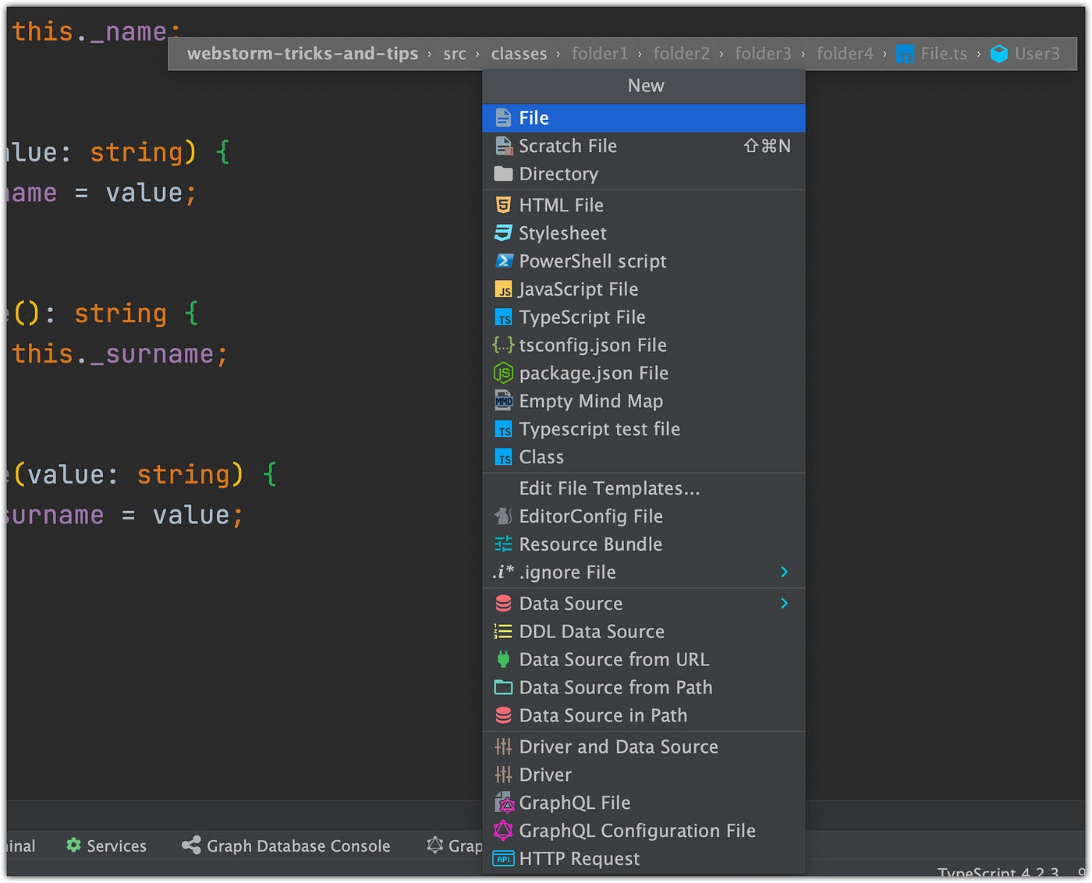Create a new Resource Bundle
The image size is (1092, 883).
coord(590,544)
